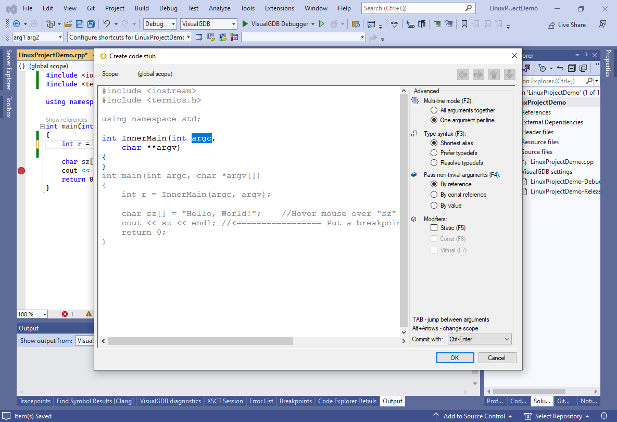Switch to the Error List tab

261,401
